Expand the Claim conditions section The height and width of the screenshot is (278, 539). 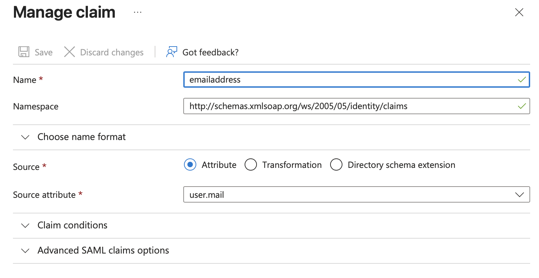(x=72, y=225)
